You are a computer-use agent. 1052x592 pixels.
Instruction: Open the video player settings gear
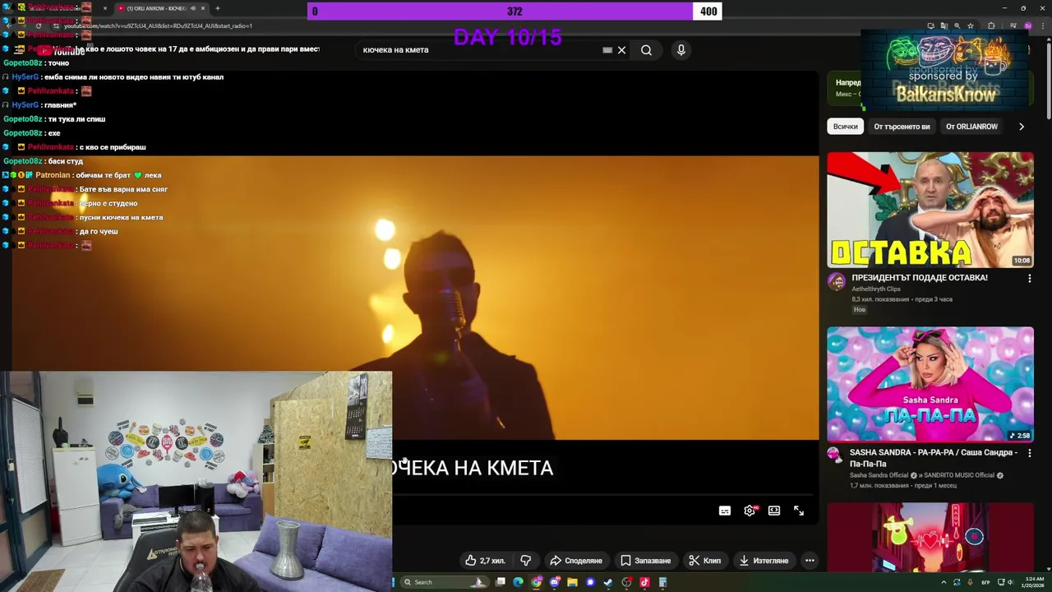[750, 511]
